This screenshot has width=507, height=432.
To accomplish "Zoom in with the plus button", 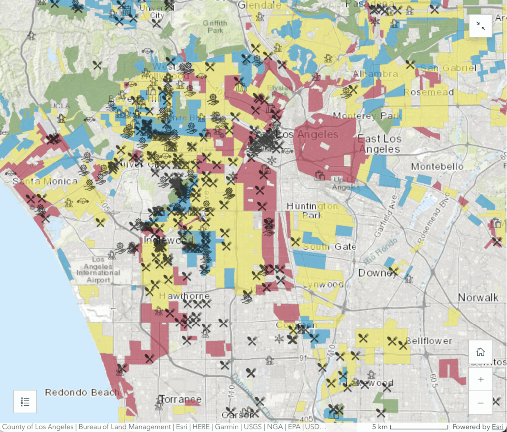I will 480,379.
